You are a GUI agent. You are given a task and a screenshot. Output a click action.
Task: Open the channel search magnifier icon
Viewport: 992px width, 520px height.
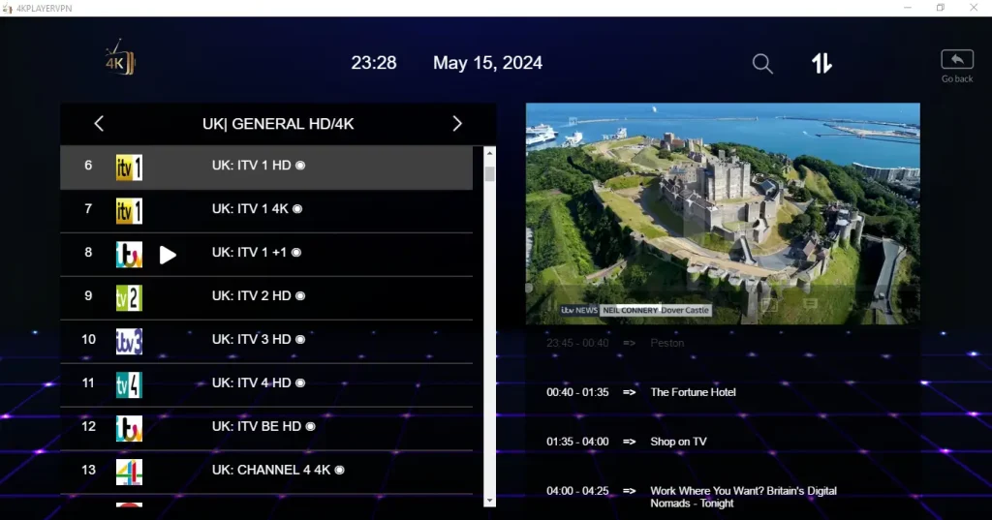coord(762,63)
